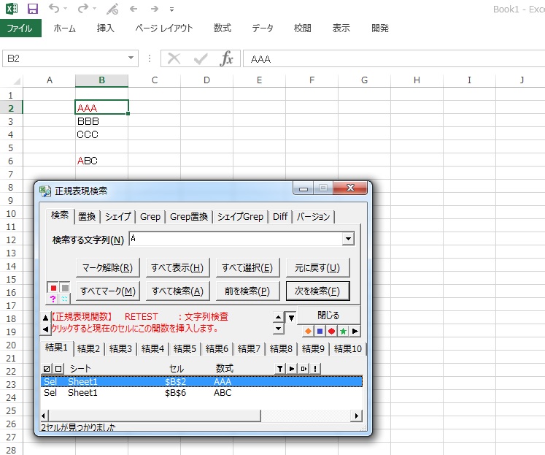Open the 数式 ribbon tab
545x455 pixels.
click(222, 28)
